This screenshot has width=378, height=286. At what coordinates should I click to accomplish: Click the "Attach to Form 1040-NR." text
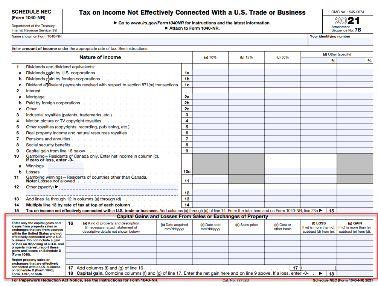195,28
